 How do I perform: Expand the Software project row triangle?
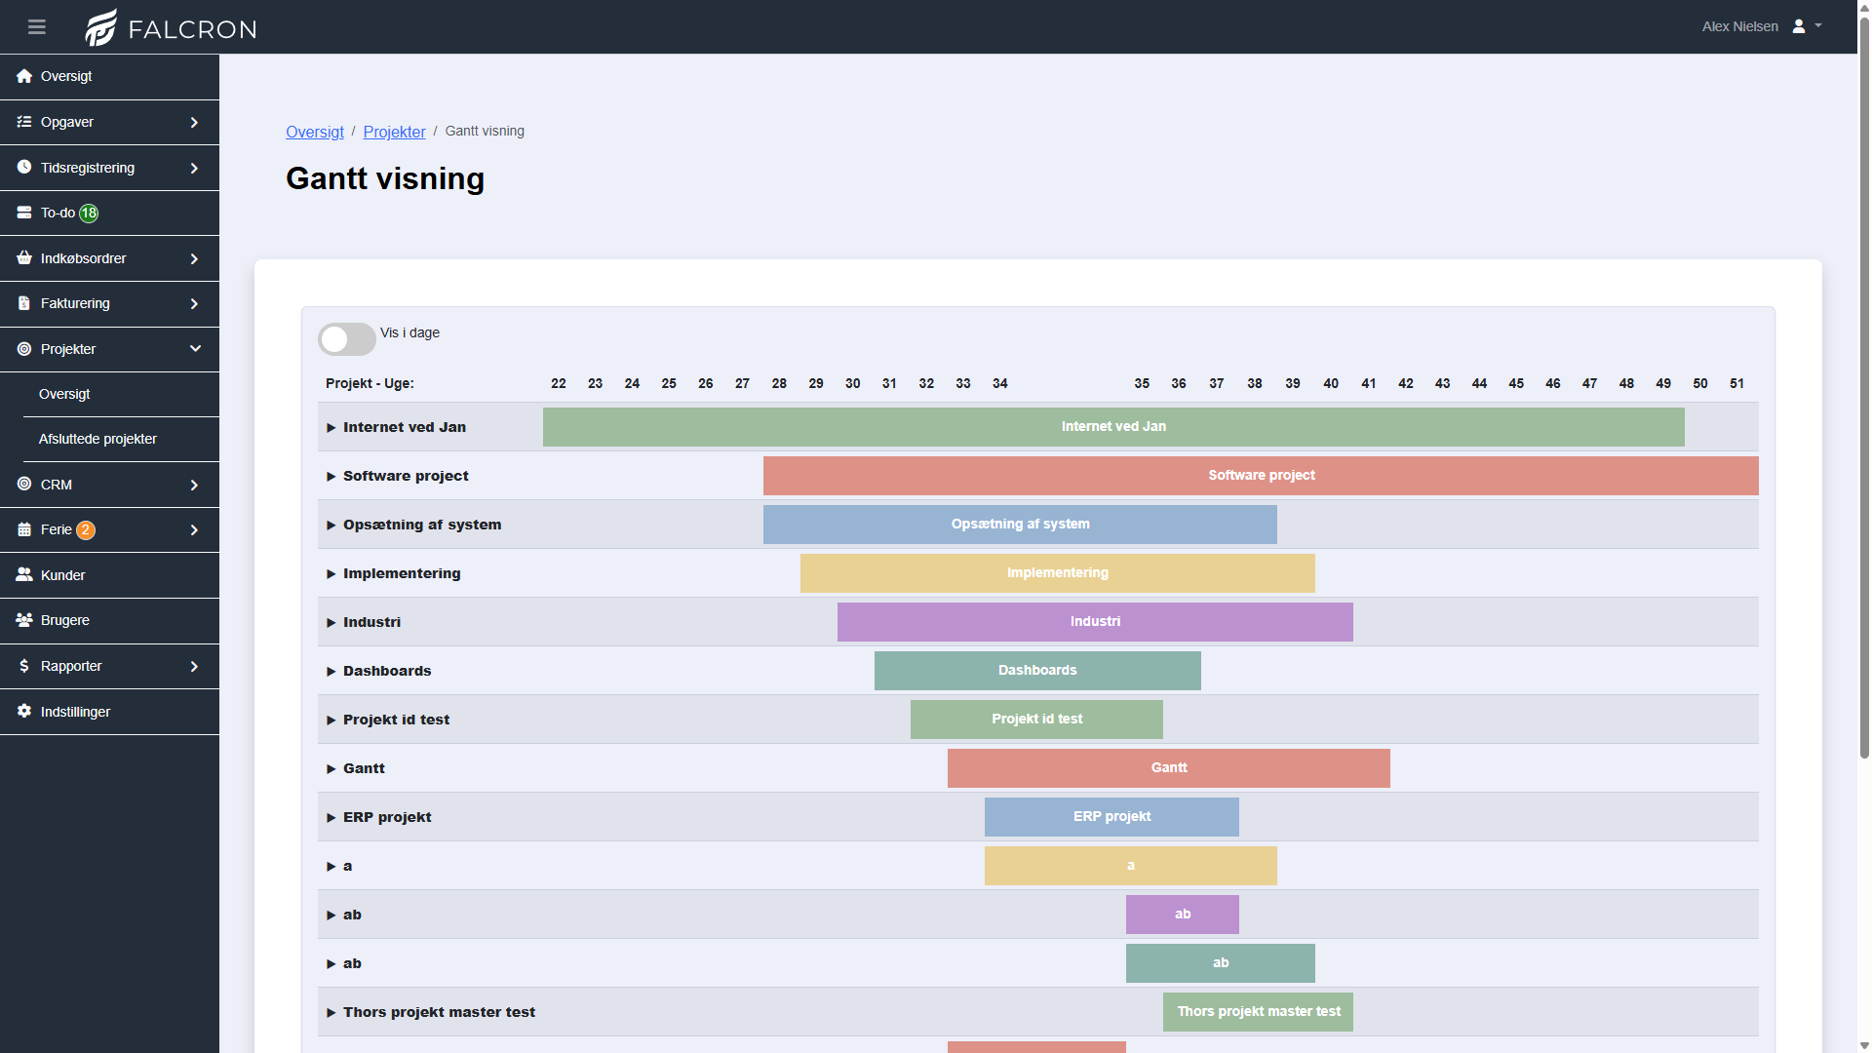(331, 477)
